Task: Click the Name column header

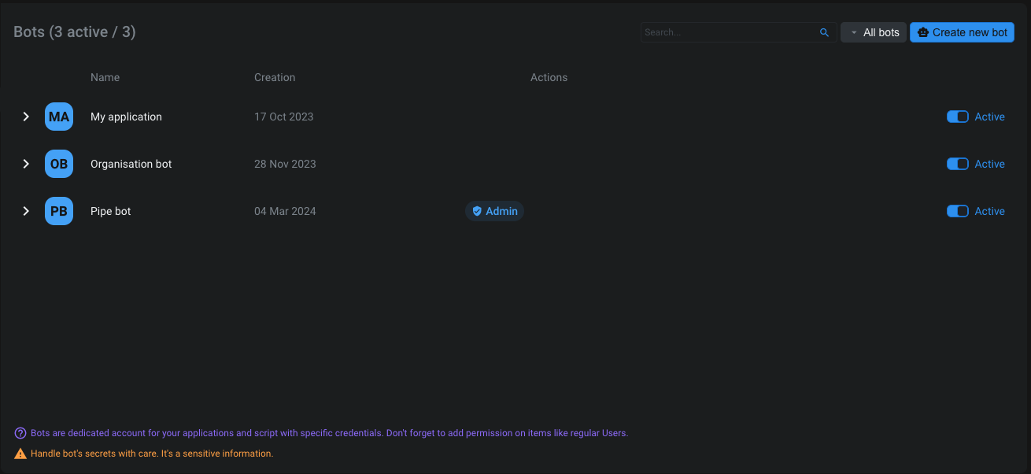Action: (105, 77)
